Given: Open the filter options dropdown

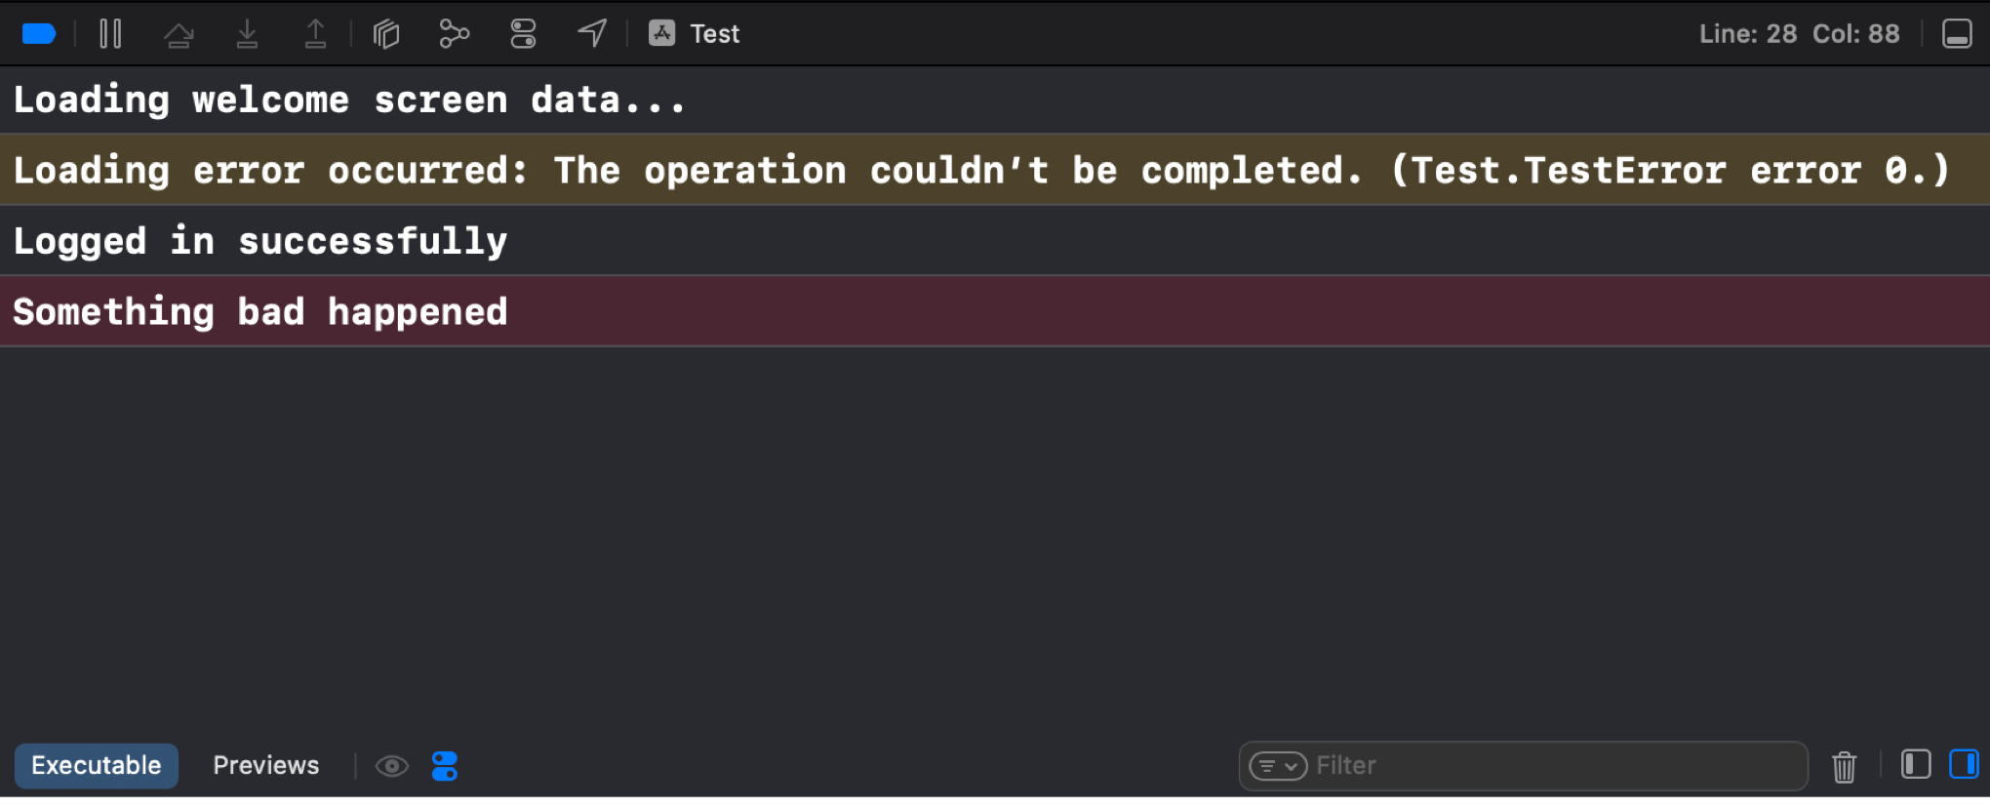Looking at the screenshot, I should coord(1278,766).
